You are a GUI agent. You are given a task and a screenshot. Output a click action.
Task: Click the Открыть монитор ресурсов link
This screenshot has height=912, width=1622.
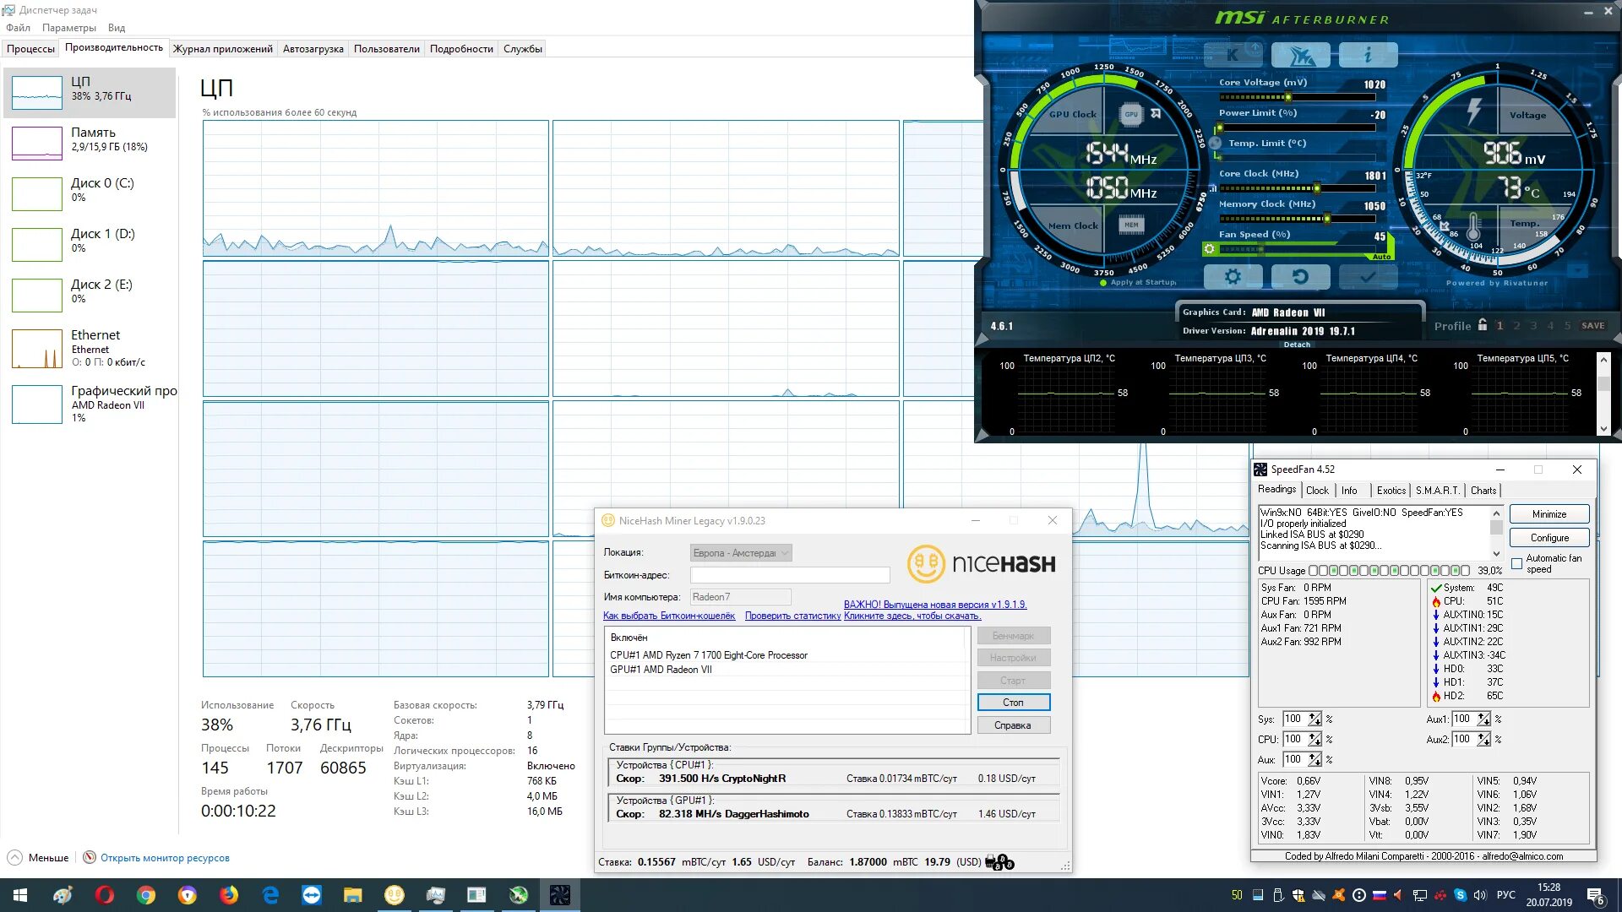pos(165,858)
